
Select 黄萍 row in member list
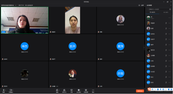tap(159, 45)
